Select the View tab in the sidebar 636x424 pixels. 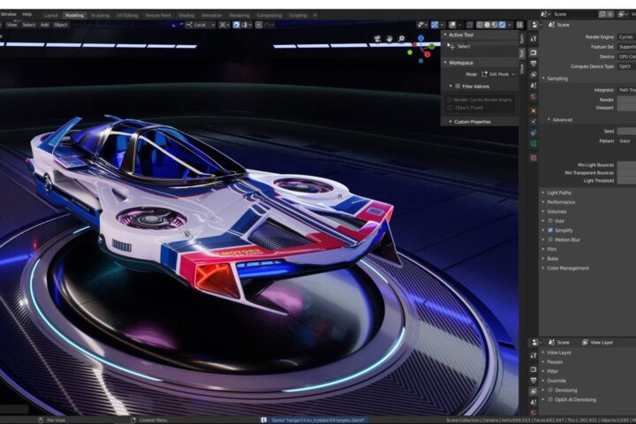[x=522, y=69]
